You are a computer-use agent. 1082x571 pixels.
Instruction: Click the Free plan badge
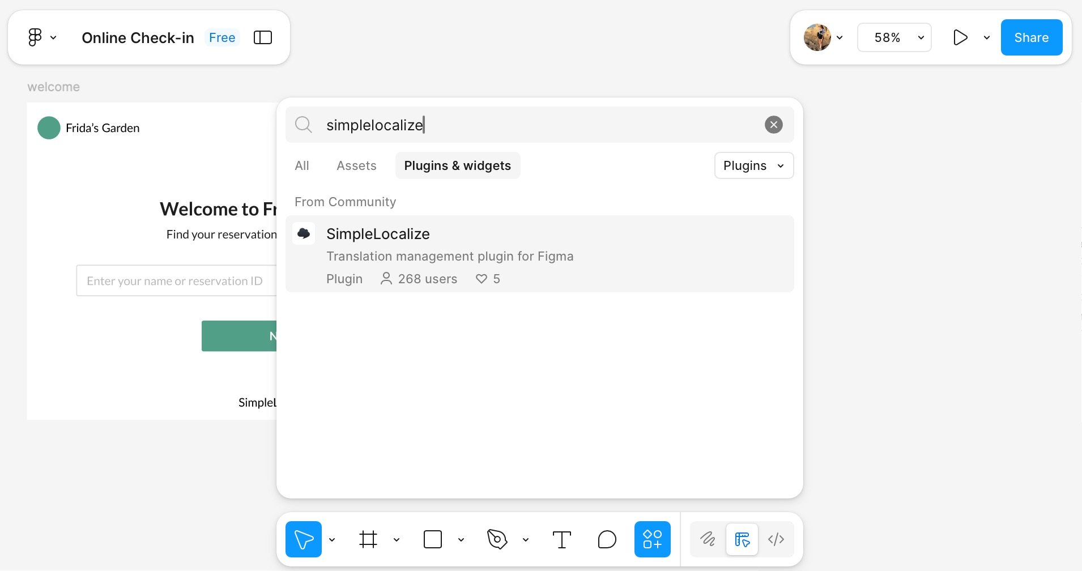pyautogui.click(x=222, y=37)
